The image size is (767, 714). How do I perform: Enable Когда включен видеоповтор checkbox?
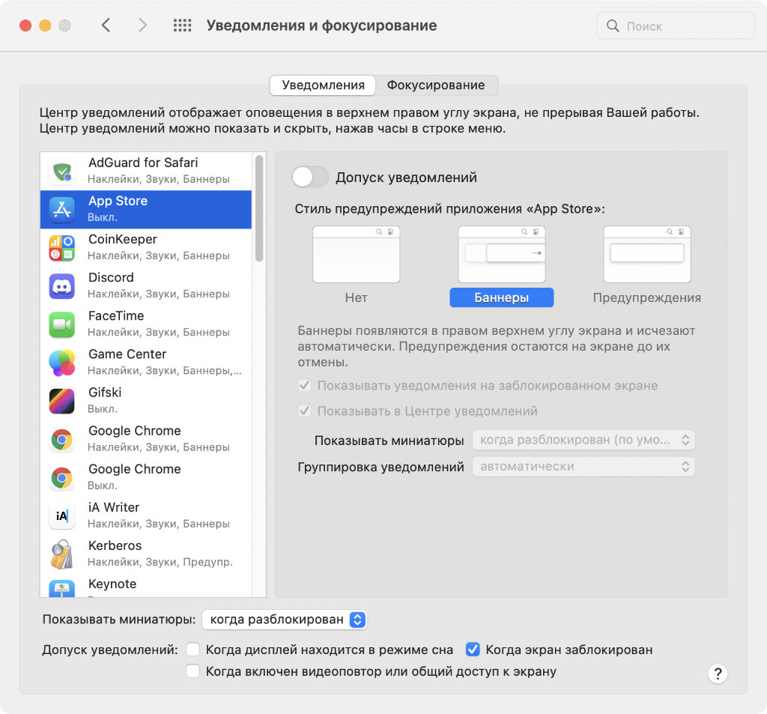[192, 671]
